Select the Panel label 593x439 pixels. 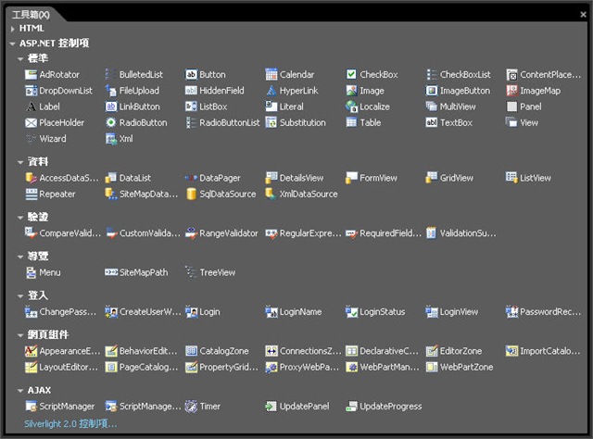pos(531,107)
